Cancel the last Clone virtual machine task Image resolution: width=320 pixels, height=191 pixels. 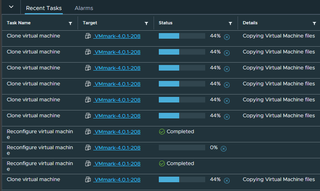click(227, 180)
